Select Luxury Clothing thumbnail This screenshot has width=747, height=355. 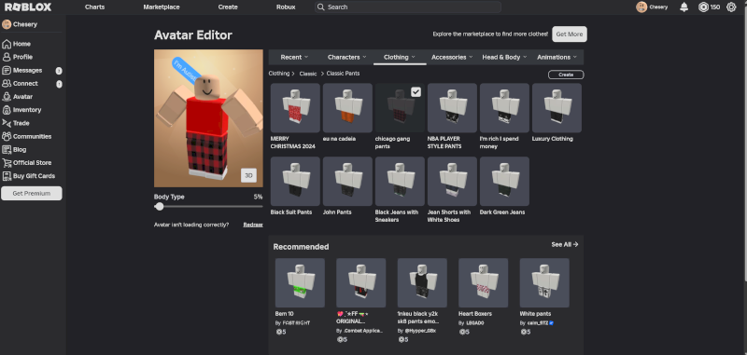pyautogui.click(x=557, y=108)
